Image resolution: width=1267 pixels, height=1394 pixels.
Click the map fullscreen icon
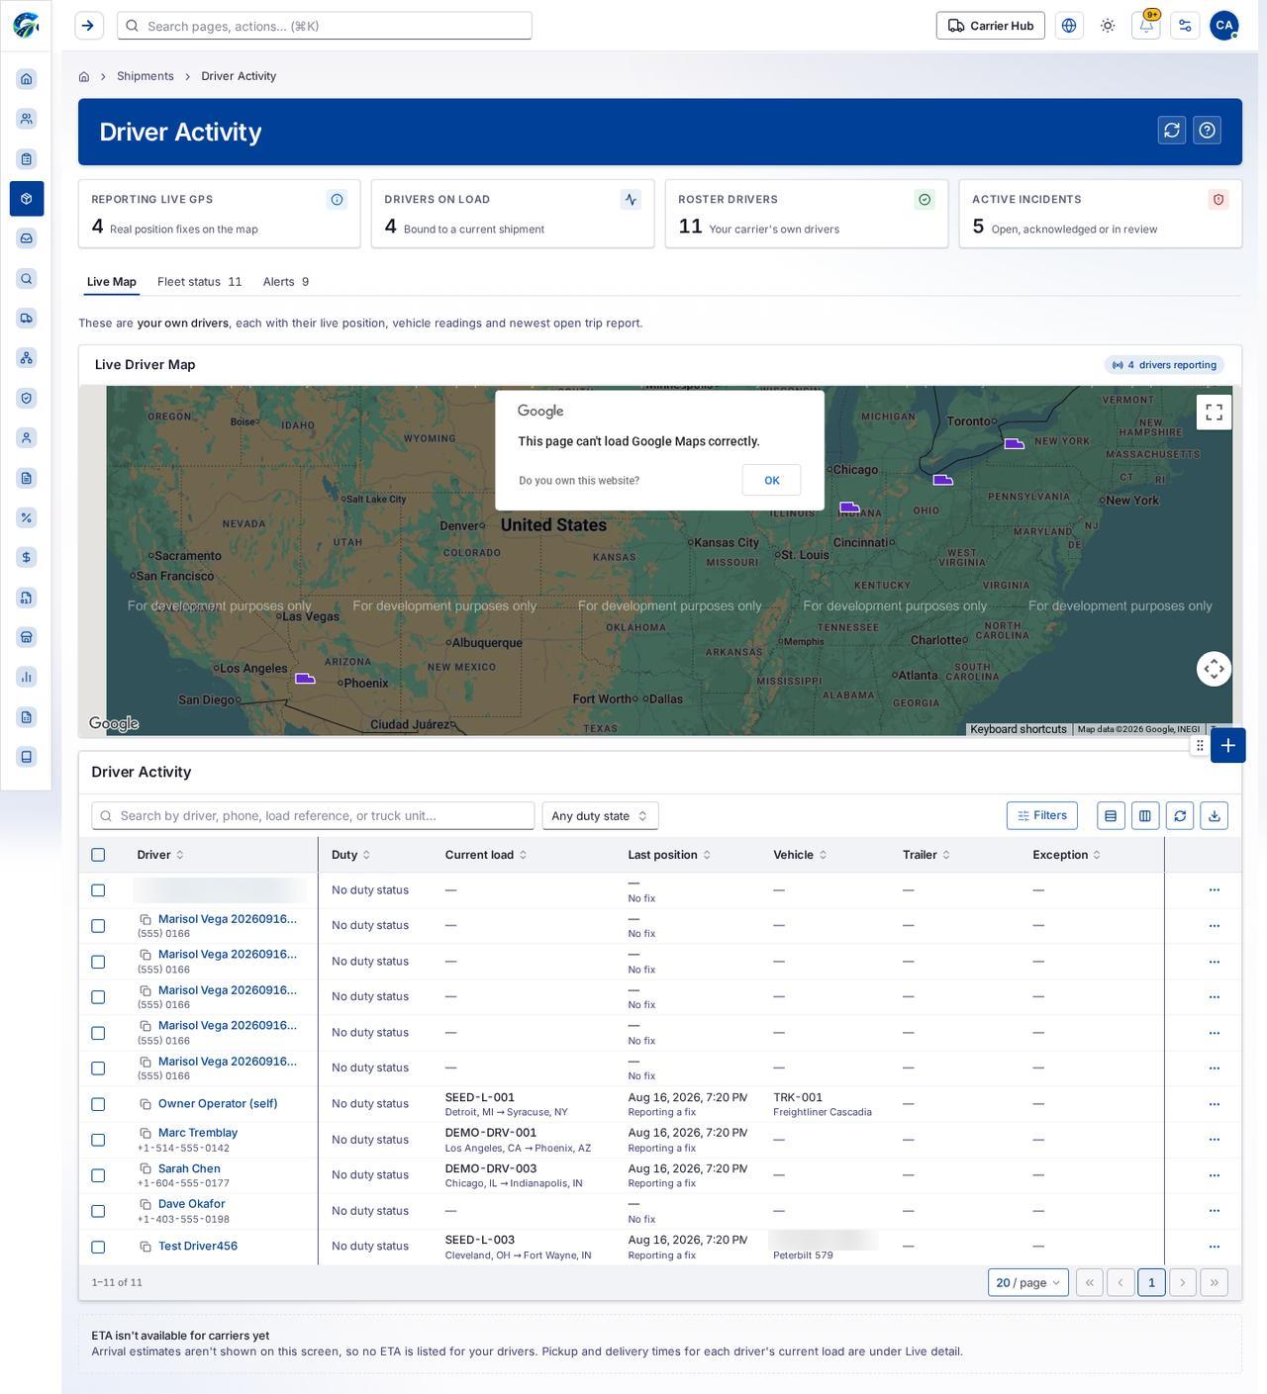(x=1214, y=413)
